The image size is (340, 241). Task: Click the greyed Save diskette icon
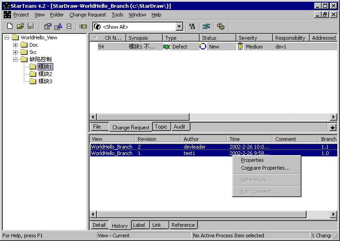click(x=31, y=27)
